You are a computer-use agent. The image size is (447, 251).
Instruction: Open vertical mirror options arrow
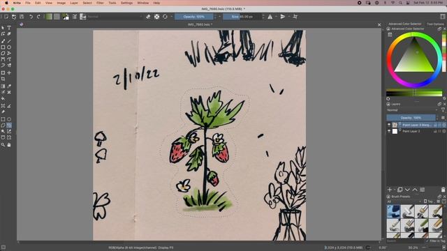point(288,17)
